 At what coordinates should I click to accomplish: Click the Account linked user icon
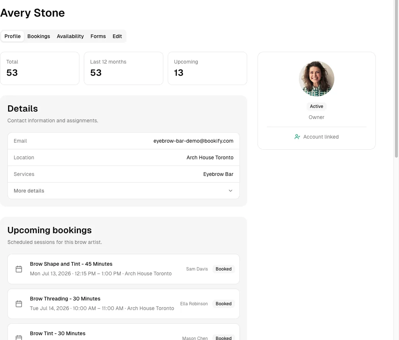click(x=297, y=137)
